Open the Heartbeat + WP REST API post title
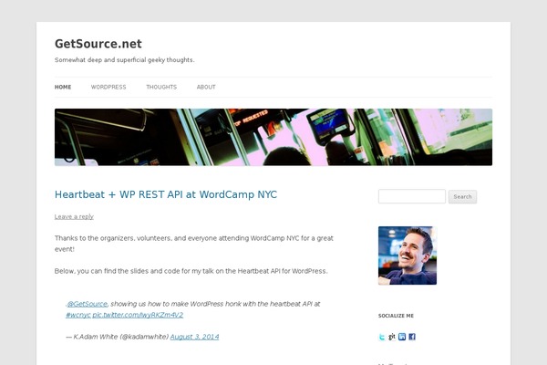Viewport: 547px width, 365px height. (x=166, y=194)
